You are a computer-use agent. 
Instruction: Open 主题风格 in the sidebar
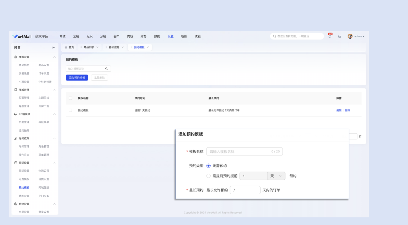[44, 98]
